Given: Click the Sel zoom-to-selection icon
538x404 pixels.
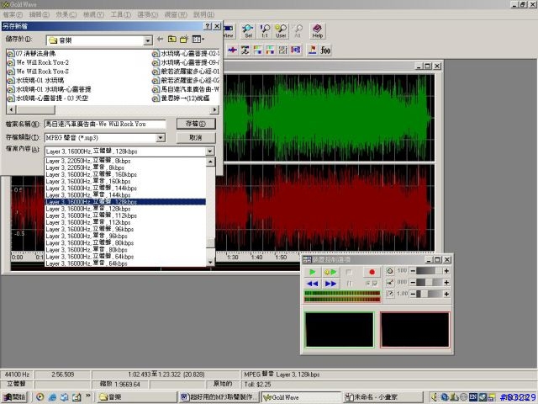Looking at the screenshot, I should [248, 31].
